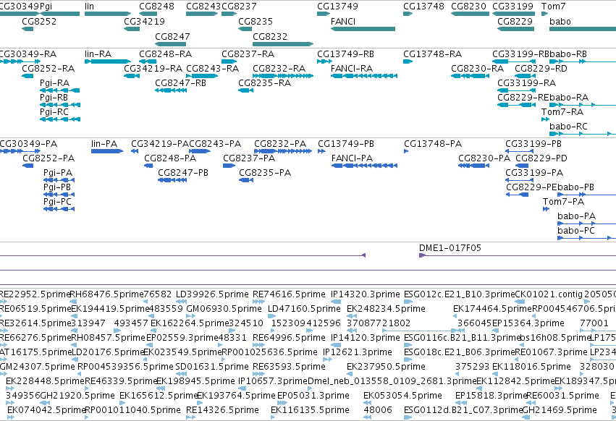Image resolution: width=616 pixels, height=421 pixels.
Task: Click the CG8247 gene feature
Action: click(x=171, y=44)
